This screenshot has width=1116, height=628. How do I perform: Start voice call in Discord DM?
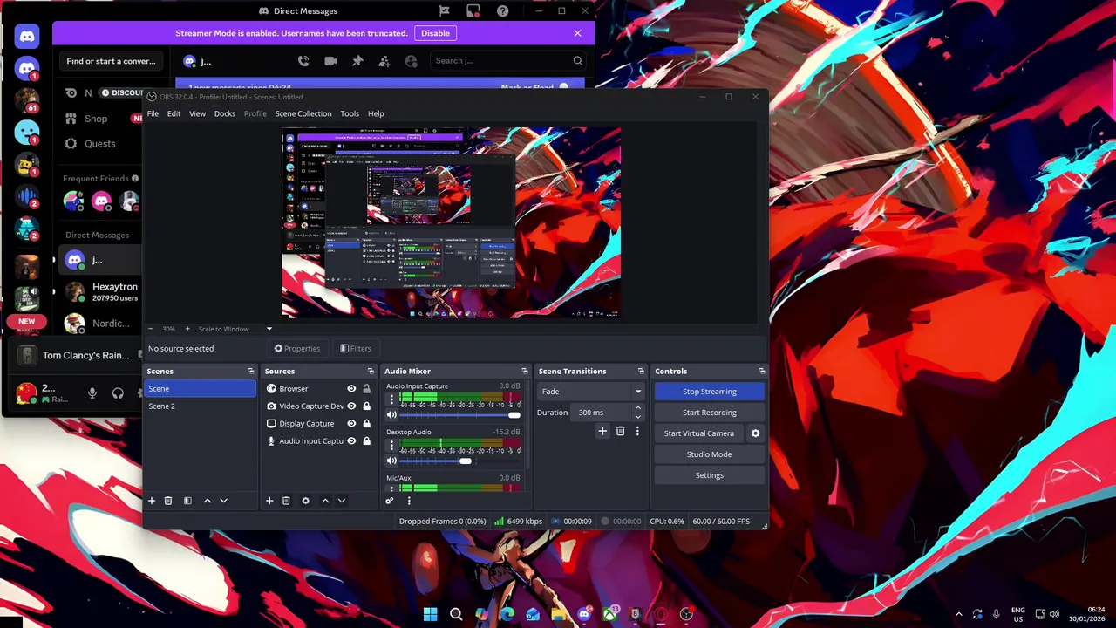point(303,61)
